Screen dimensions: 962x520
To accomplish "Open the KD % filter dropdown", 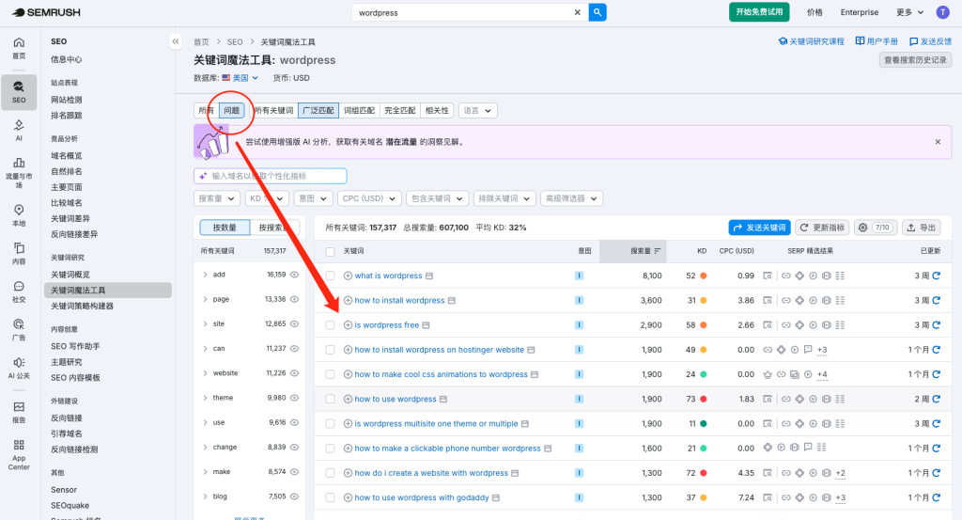I will click(266, 198).
